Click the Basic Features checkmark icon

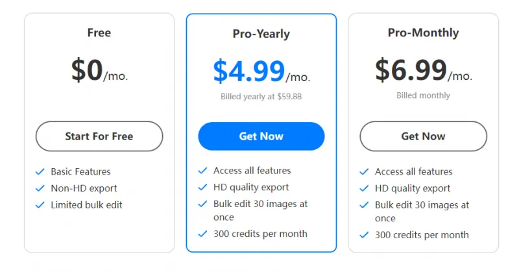point(40,172)
